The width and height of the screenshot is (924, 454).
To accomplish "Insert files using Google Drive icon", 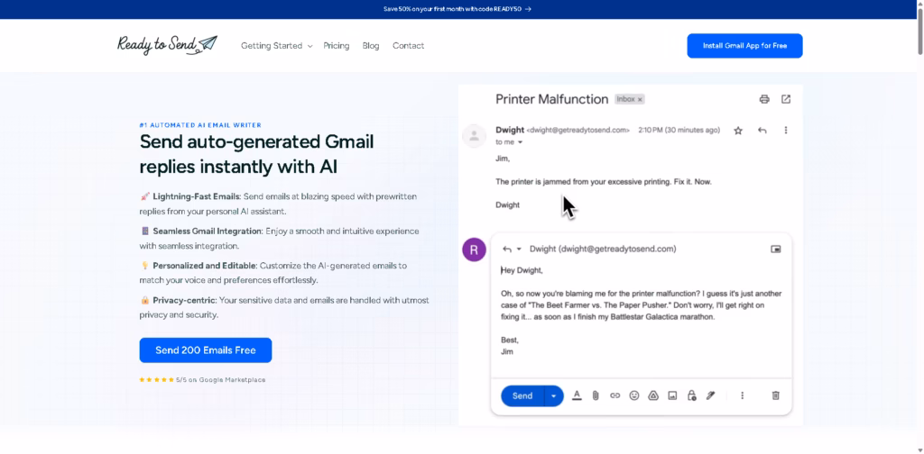I will pyautogui.click(x=653, y=395).
